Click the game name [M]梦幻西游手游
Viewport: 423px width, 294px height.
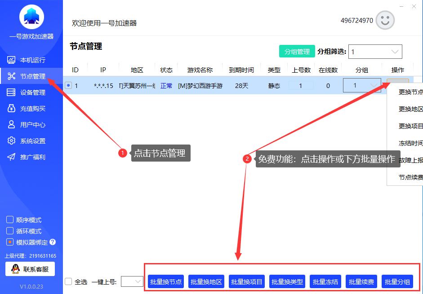200,86
